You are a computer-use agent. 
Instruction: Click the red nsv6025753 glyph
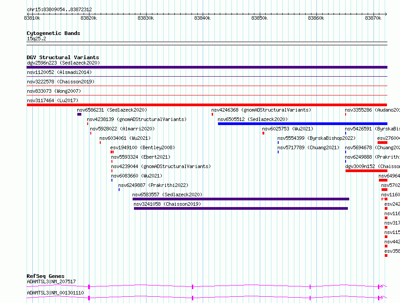click(263, 133)
